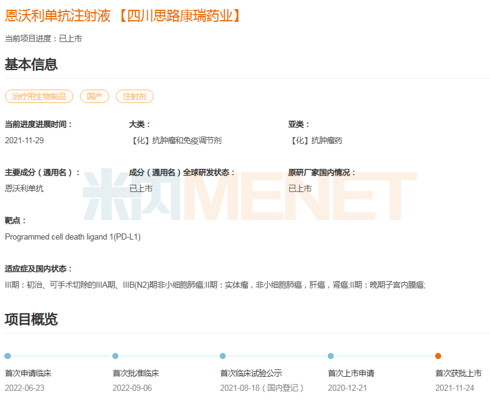Screen dimensions: 490x406
Task: Click the 国产 tag
Action: (x=95, y=96)
